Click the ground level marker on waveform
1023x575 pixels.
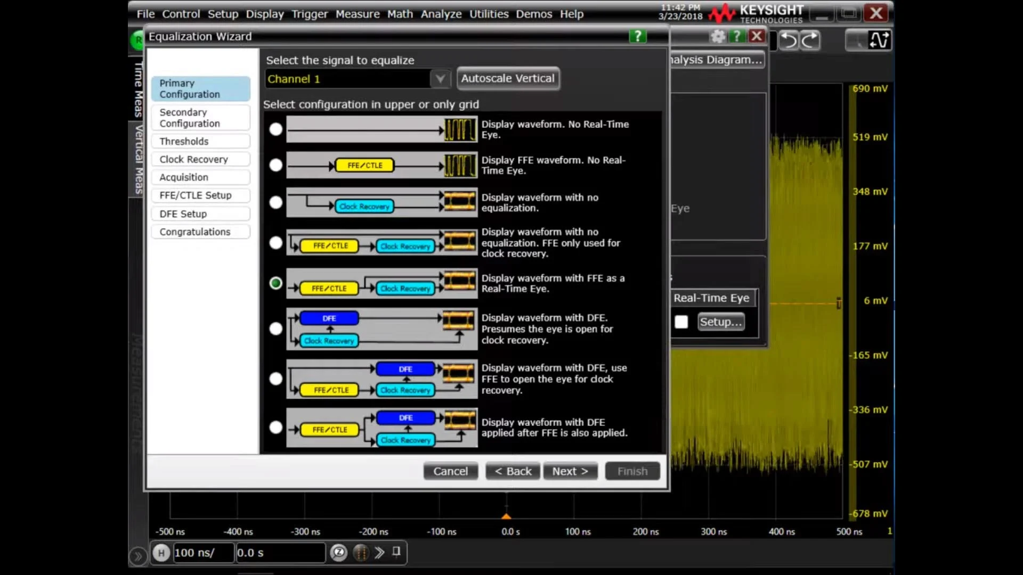point(839,303)
